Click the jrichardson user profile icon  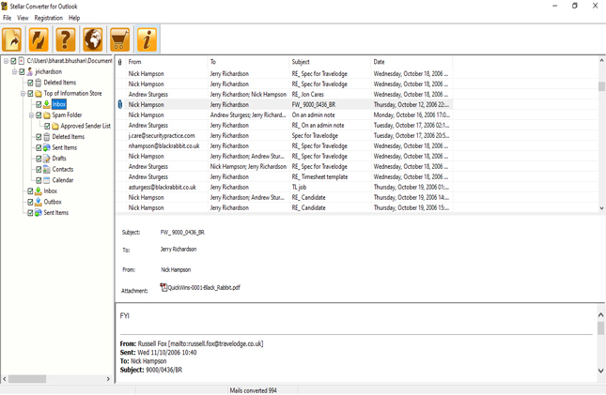click(x=30, y=71)
